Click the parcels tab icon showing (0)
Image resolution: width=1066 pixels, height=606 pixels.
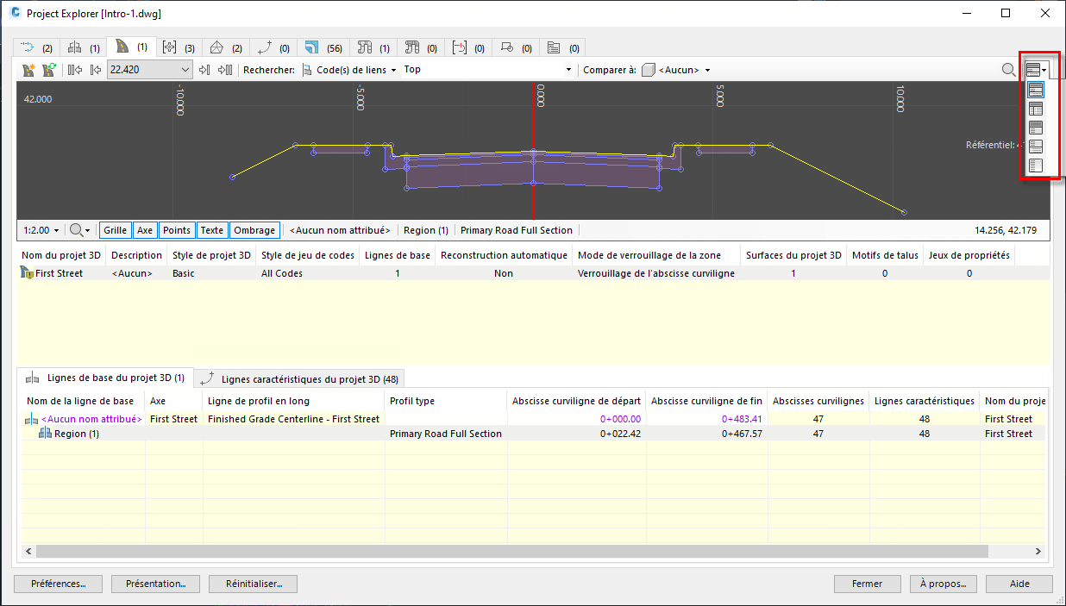pyautogui.click(x=506, y=47)
